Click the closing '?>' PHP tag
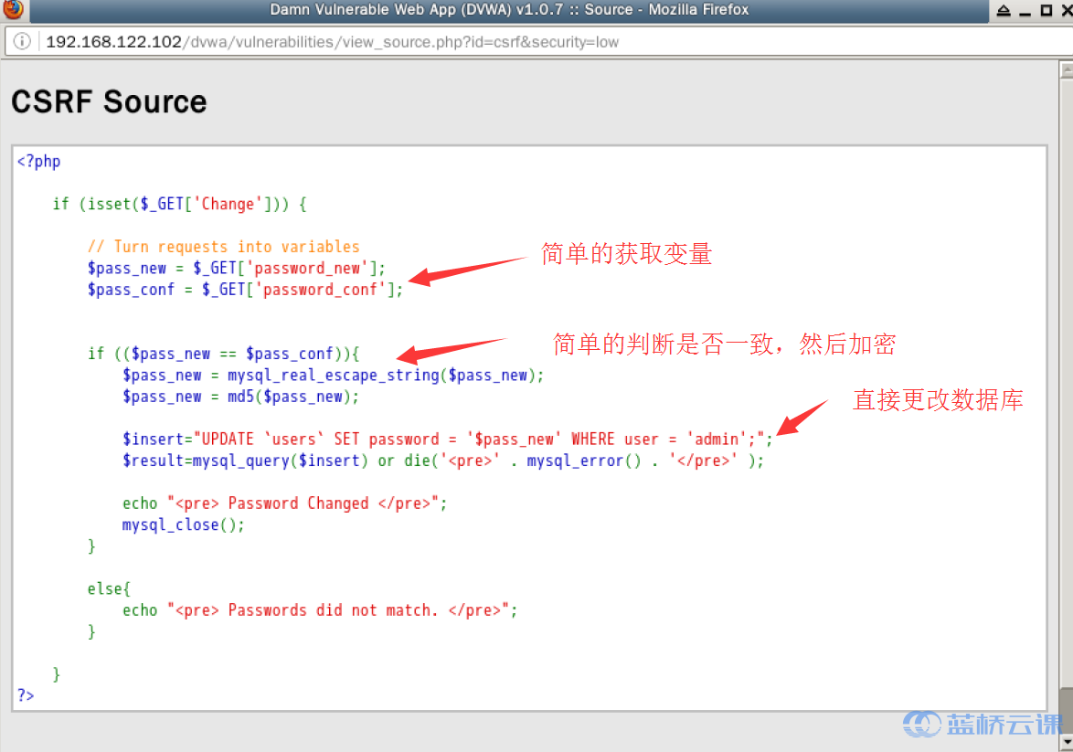Screen dimensions: 1073x752 (26, 696)
